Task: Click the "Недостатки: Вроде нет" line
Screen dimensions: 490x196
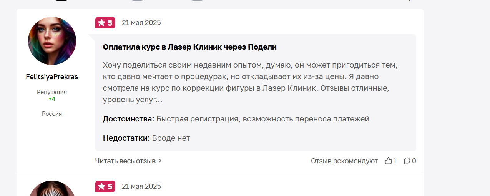Action: coord(146,138)
